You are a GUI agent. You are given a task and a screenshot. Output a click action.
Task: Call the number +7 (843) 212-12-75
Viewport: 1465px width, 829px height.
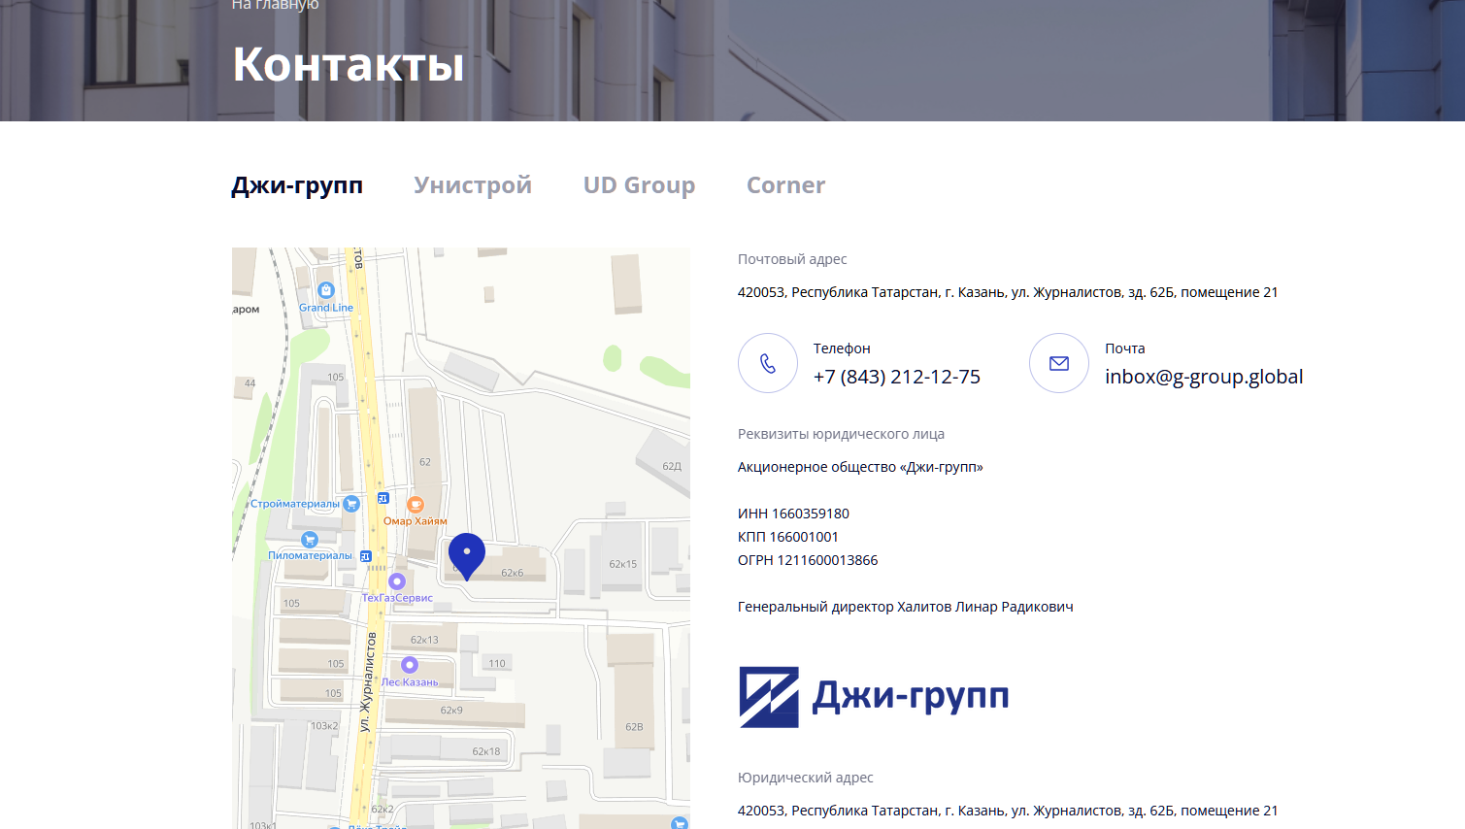(896, 377)
